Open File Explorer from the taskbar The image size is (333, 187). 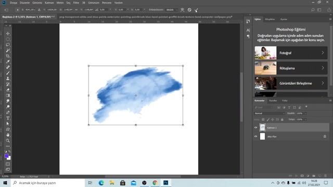pos(112,183)
